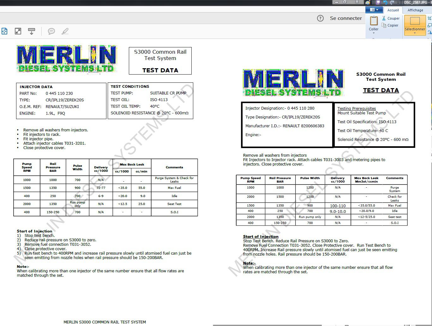
Task: Click the restore button in the dark title bar
Action: coord(345,2)
